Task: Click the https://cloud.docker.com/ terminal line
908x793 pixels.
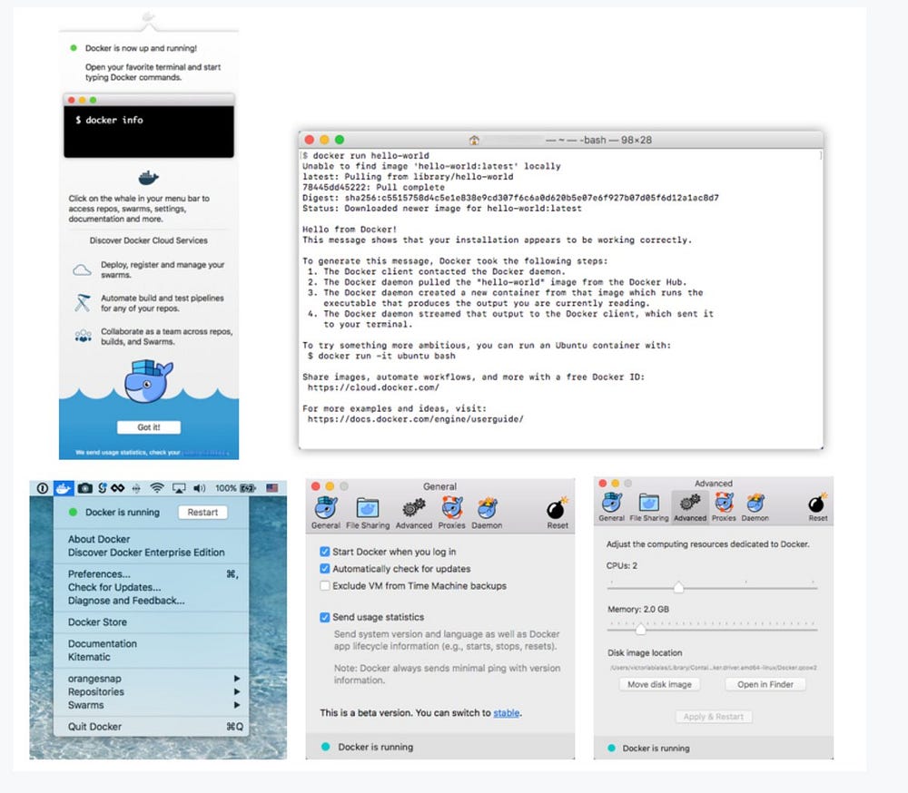Action: pyautogui.click(x=373, y=387)
